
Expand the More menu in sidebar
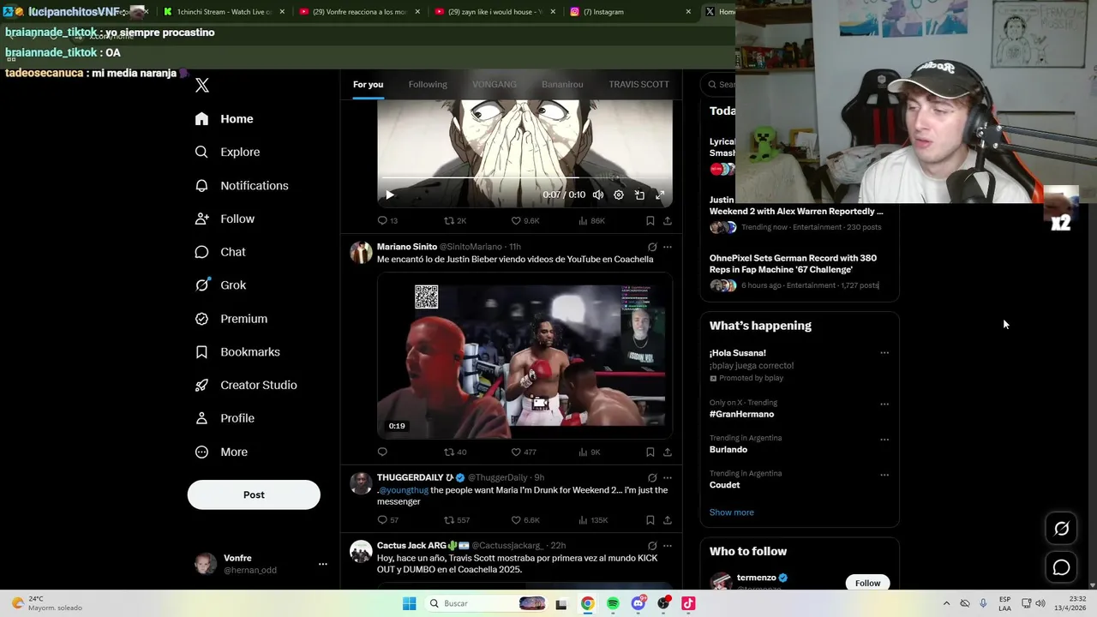pos(221,452)
